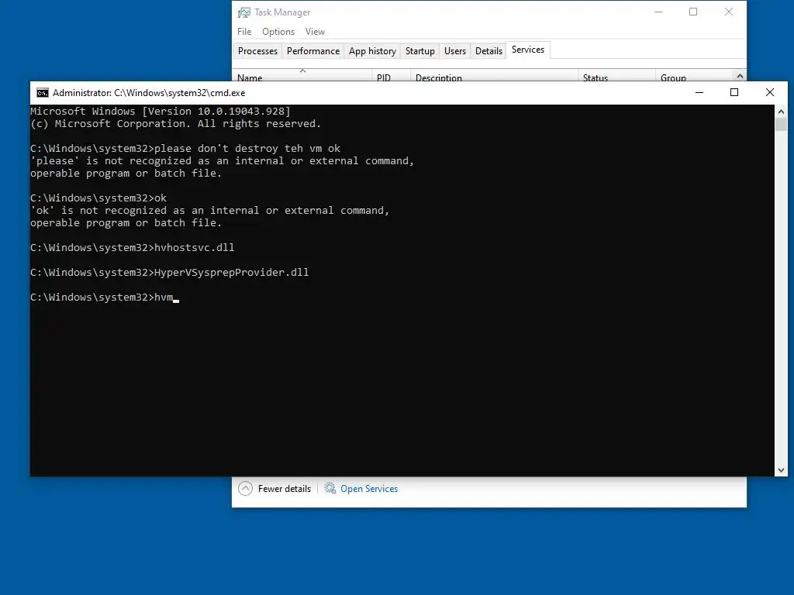
Task: Close the Task Manager window
Action: pyautogui.click(x=729, y=12)
